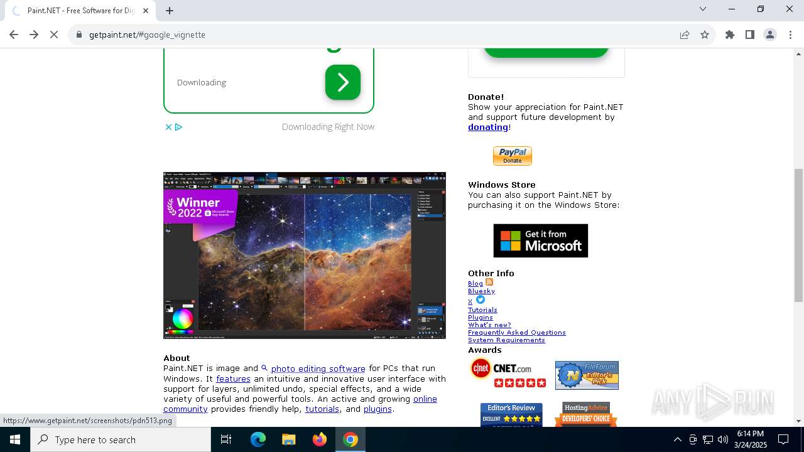Viewport: 804px width, 452px height.
Task: Open File Explorer from taskbar
Action: tap(289, 439)
